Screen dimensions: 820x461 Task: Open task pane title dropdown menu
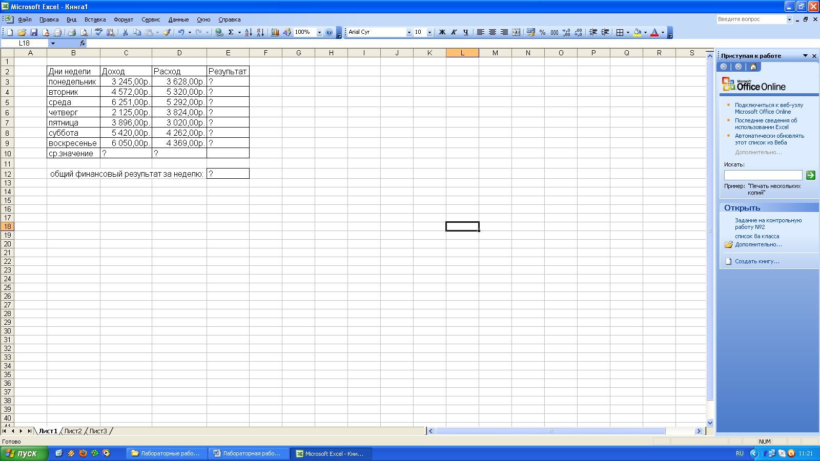[805, 56]
